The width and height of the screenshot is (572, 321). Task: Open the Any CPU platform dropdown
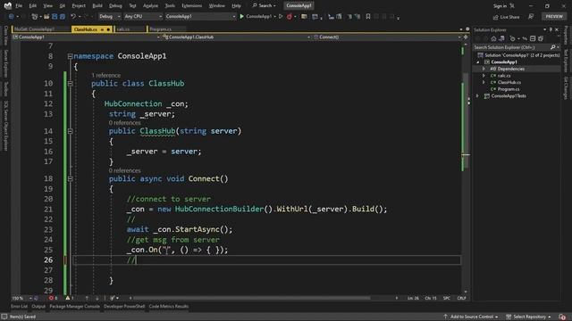pos(143,16)
